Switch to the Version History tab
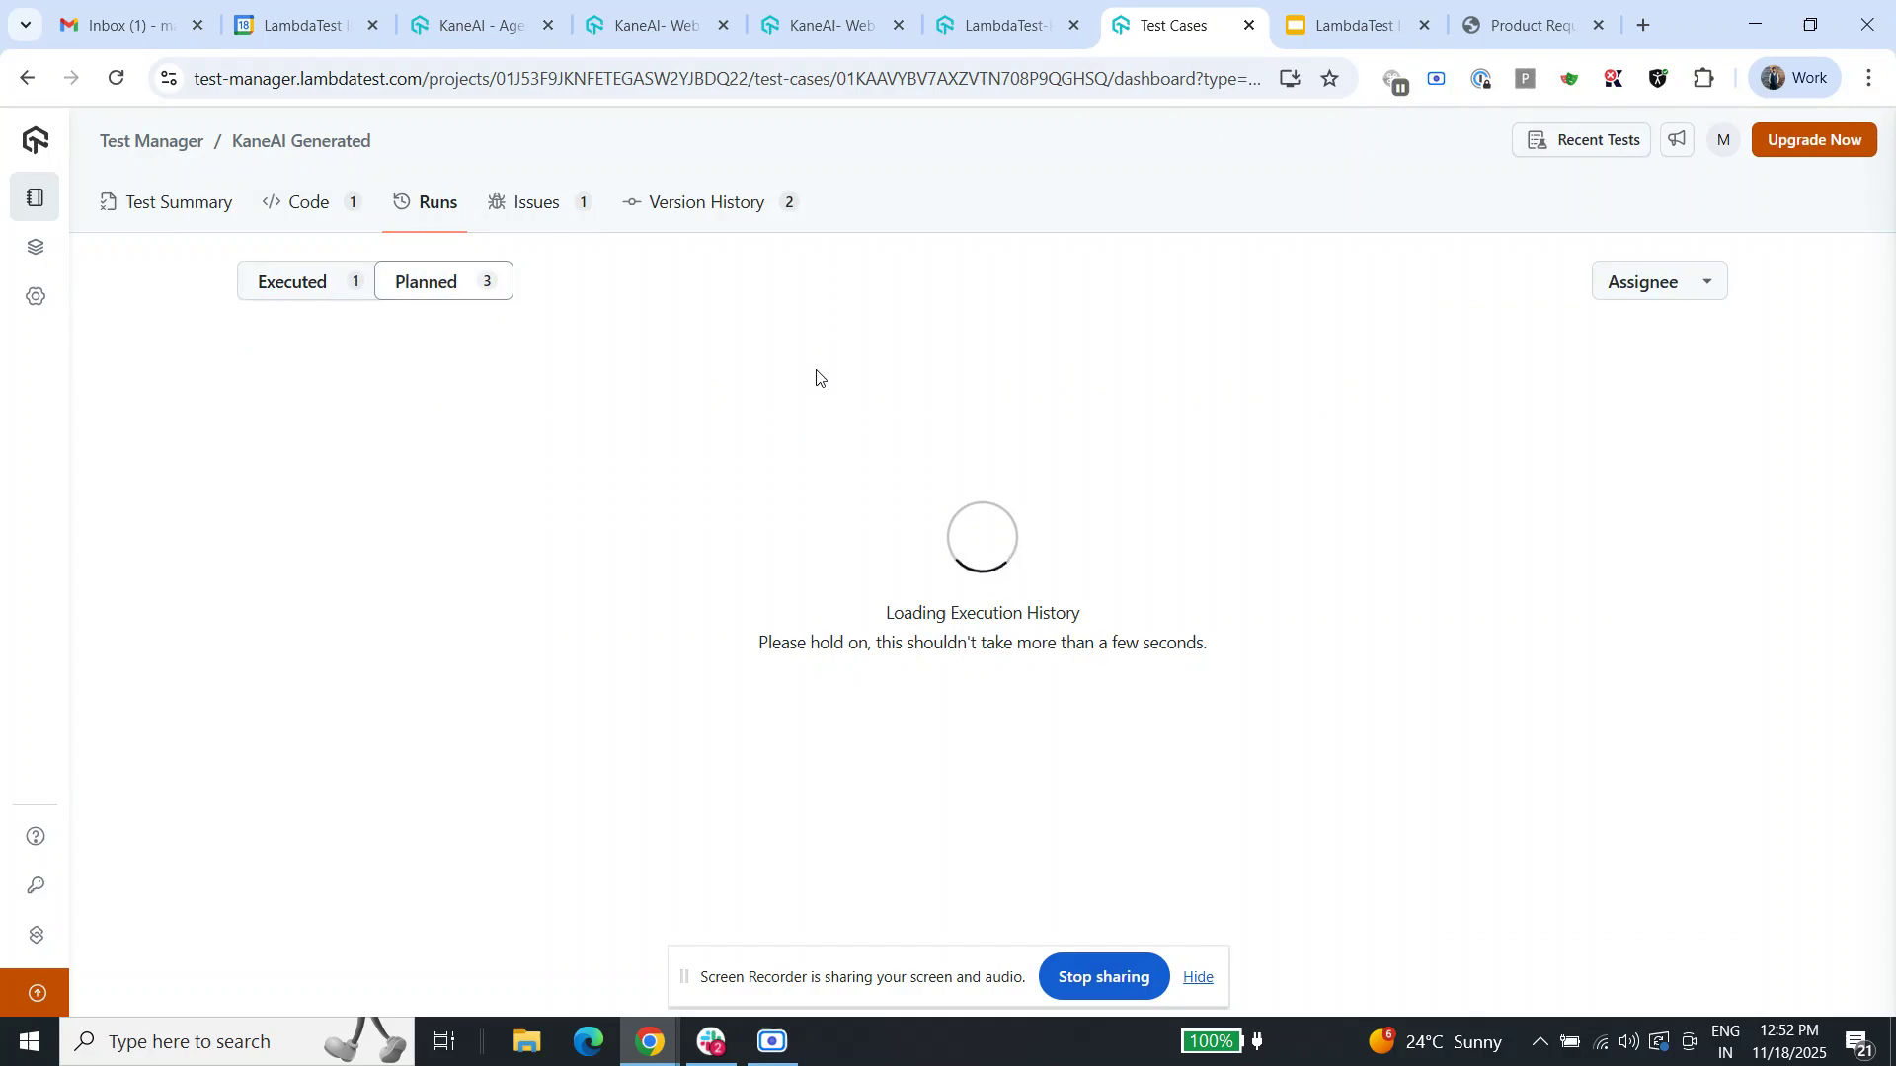Screen dimensions: 1896x1066 [706, 201]
